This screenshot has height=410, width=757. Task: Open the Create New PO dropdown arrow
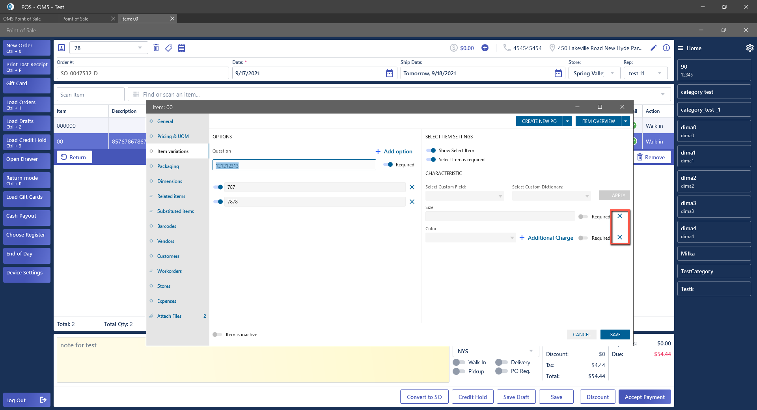click(x=567, y=121)
